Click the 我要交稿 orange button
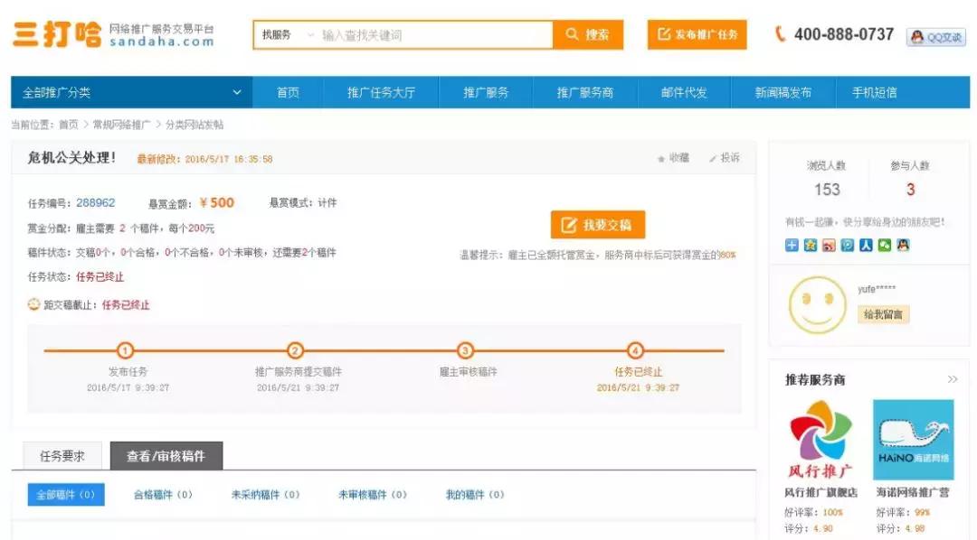Screen dimensions: 977x540 (599, 223)
